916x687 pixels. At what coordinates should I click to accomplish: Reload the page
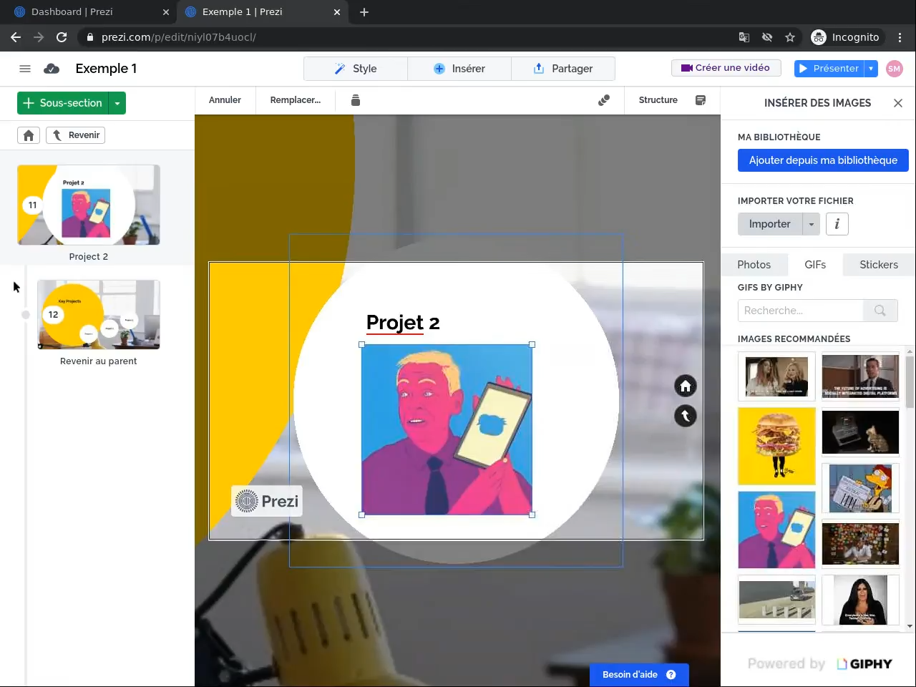point(62,37)
